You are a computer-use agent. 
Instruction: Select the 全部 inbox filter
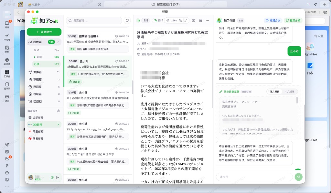coord(46,50)
